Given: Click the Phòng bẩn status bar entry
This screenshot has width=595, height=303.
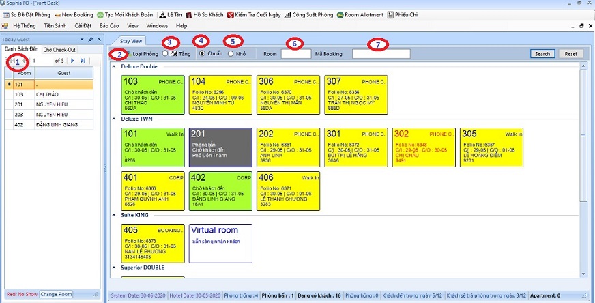Looking at the screenshot, I should point(278,295).
